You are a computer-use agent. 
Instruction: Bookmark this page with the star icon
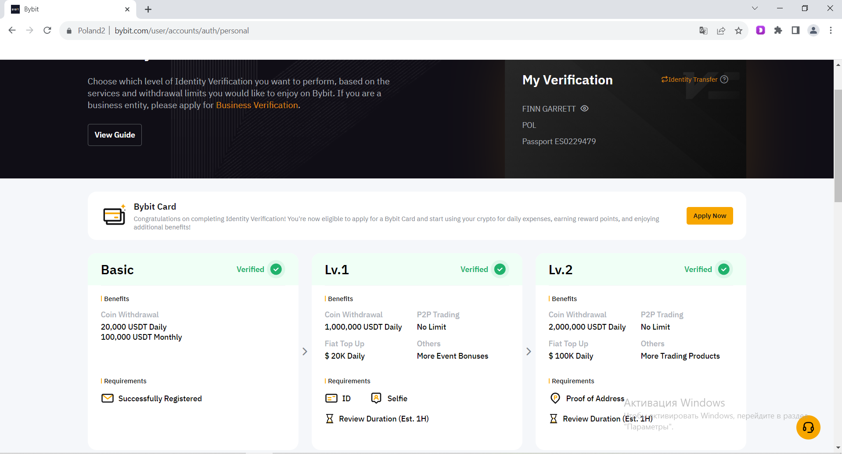(738, 31)
